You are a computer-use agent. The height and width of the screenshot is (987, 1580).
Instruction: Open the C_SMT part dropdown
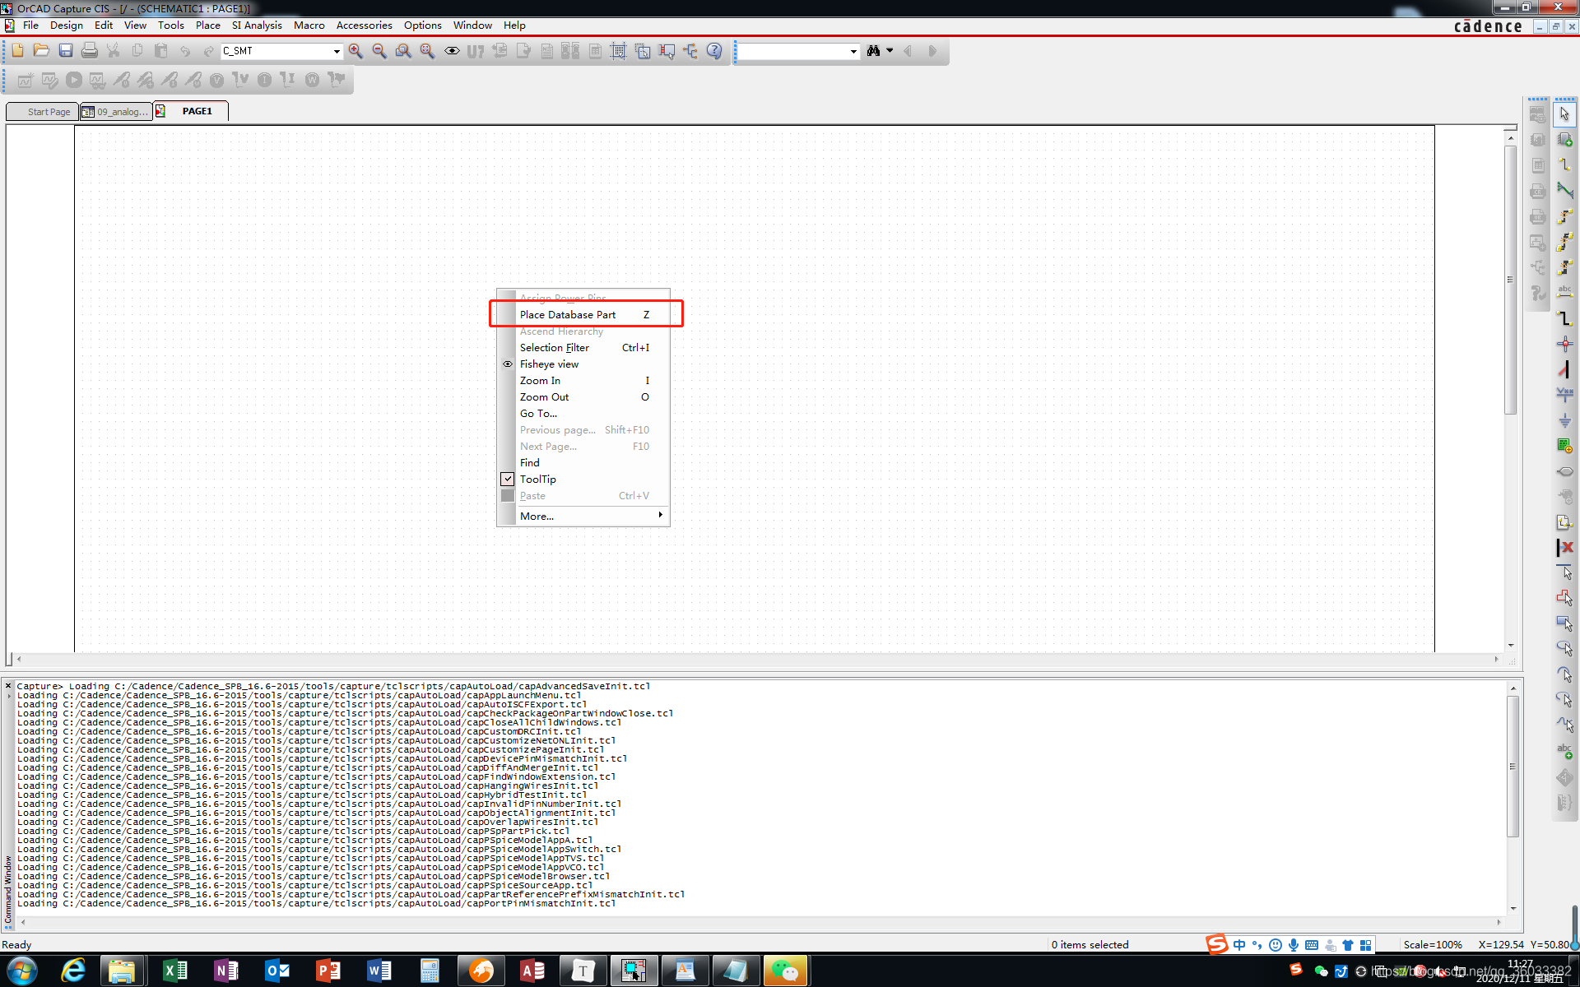337,51
